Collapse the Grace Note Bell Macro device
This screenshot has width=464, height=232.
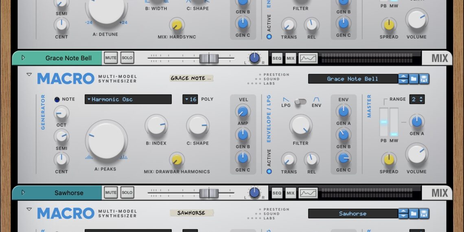click(29, 75)
